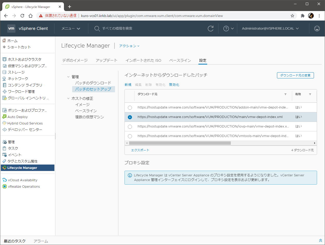This screenshot has width=325, height=245.
Task: Click the vCloud Availability sidebar icon
Action: tap(5, 180)
